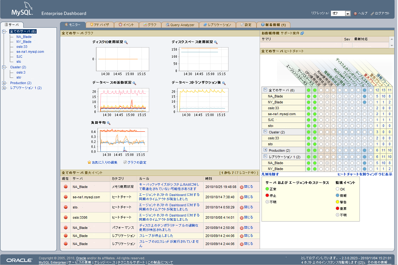Click the load average graph thumbnail
Image resolution: width=398 pixels, height=265 pixels.
[122, 140]
